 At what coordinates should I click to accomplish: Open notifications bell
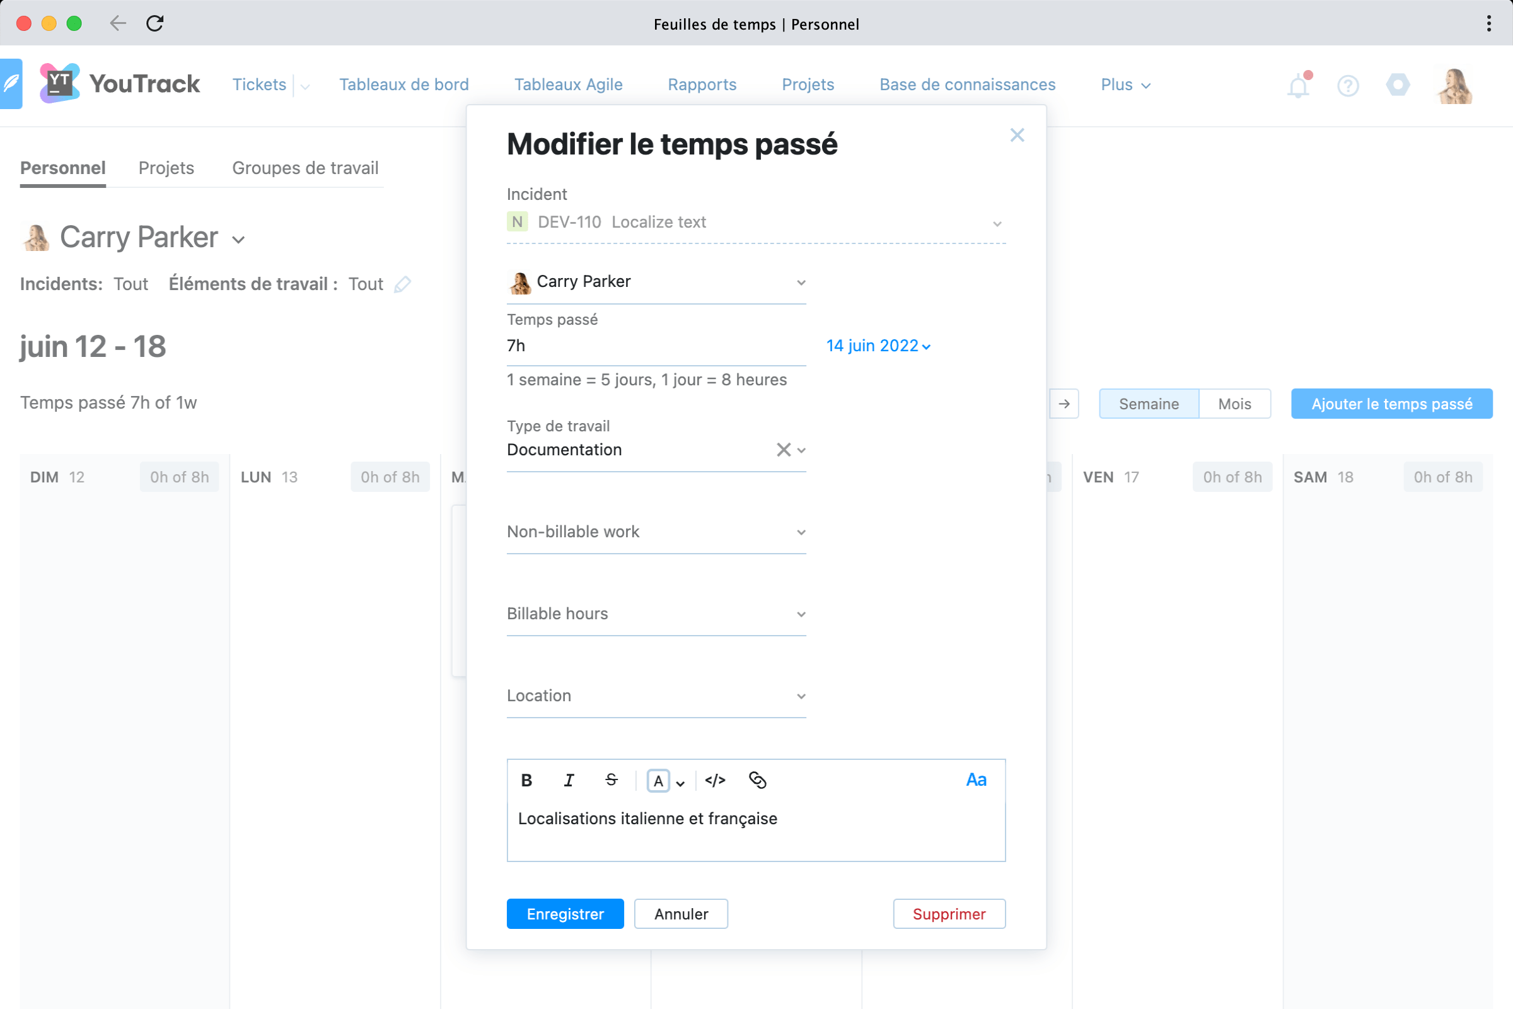[1298, 86]
